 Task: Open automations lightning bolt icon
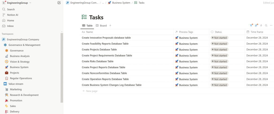point(261,25)
